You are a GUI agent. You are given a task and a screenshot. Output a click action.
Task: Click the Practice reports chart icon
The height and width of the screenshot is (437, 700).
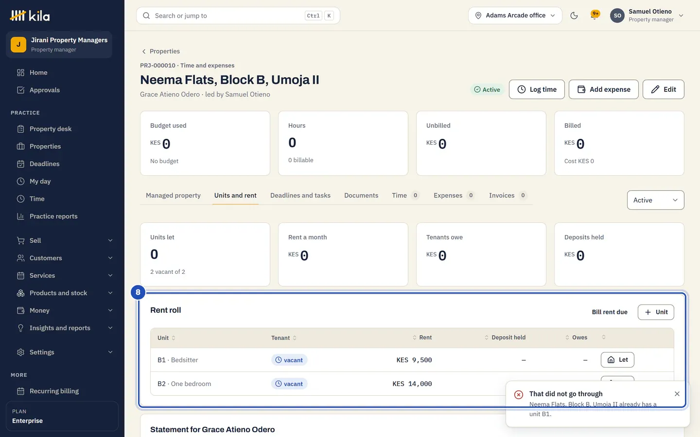point(20,216)
